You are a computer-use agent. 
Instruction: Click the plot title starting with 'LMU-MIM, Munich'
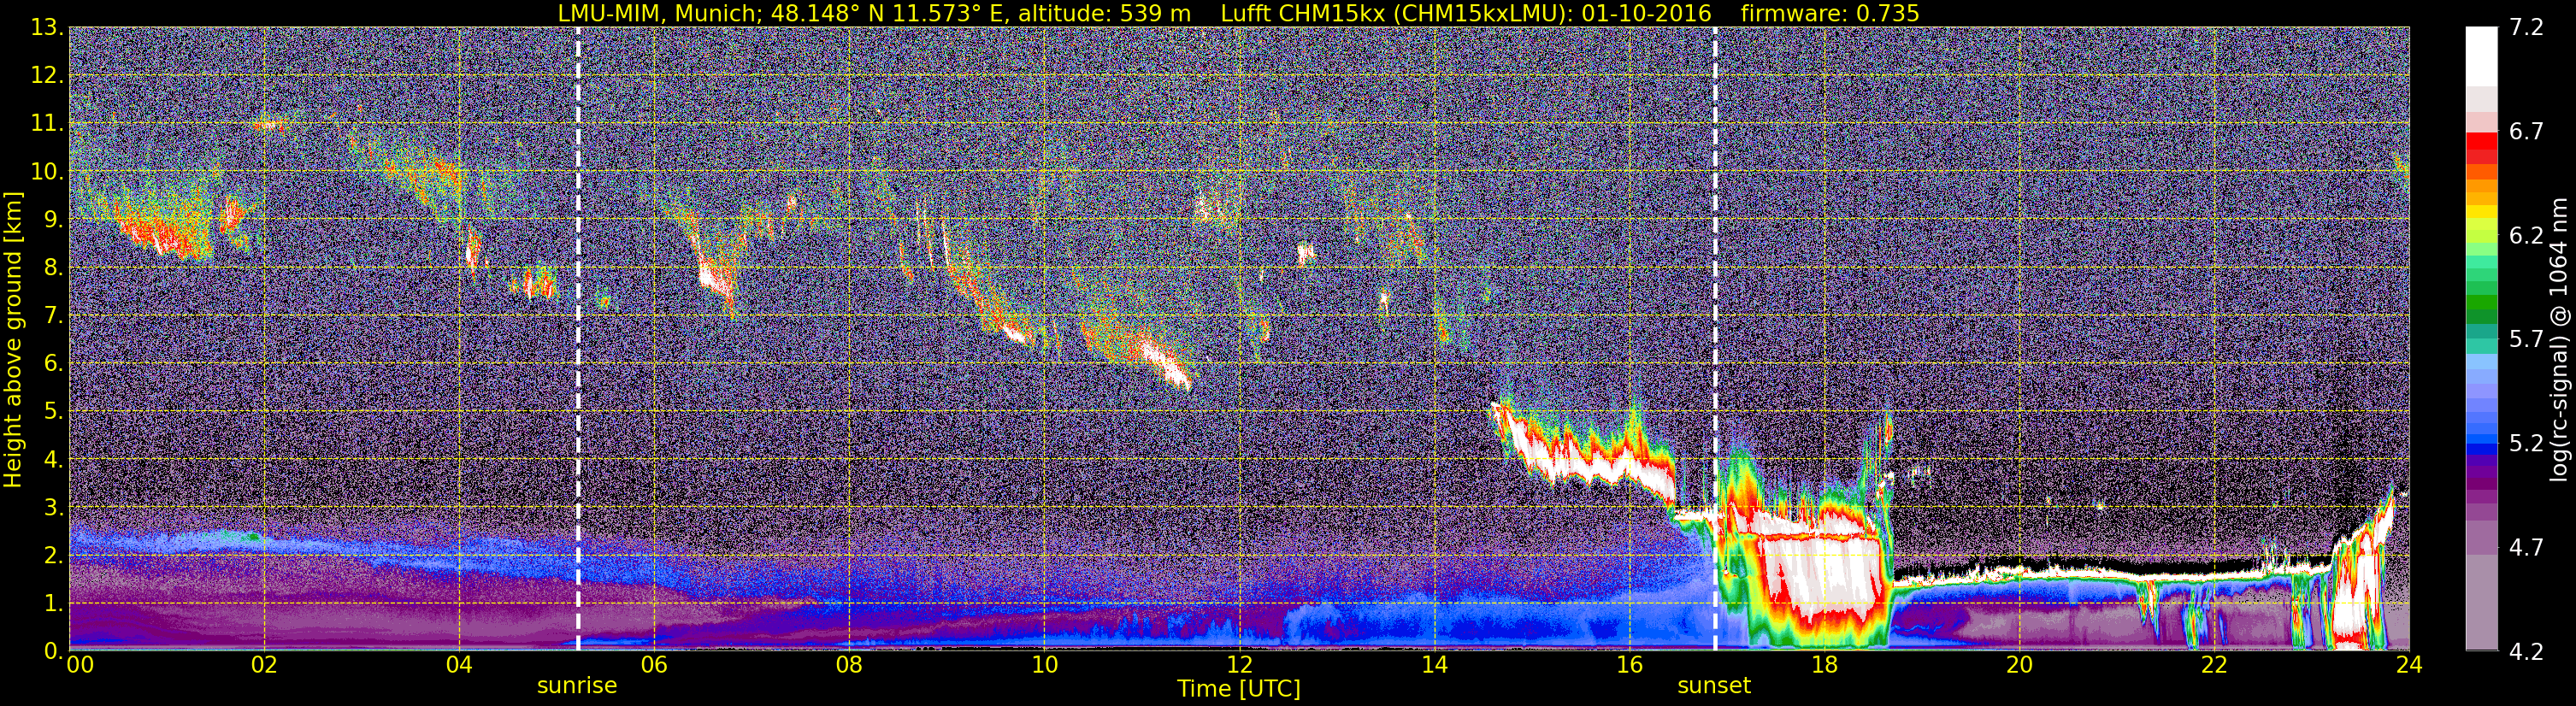[1238, 13]
